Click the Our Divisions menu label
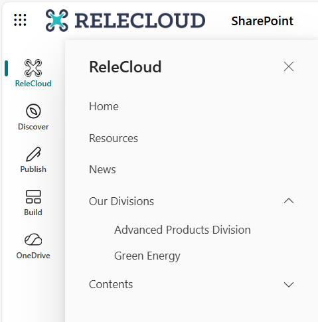 point(121,201)
